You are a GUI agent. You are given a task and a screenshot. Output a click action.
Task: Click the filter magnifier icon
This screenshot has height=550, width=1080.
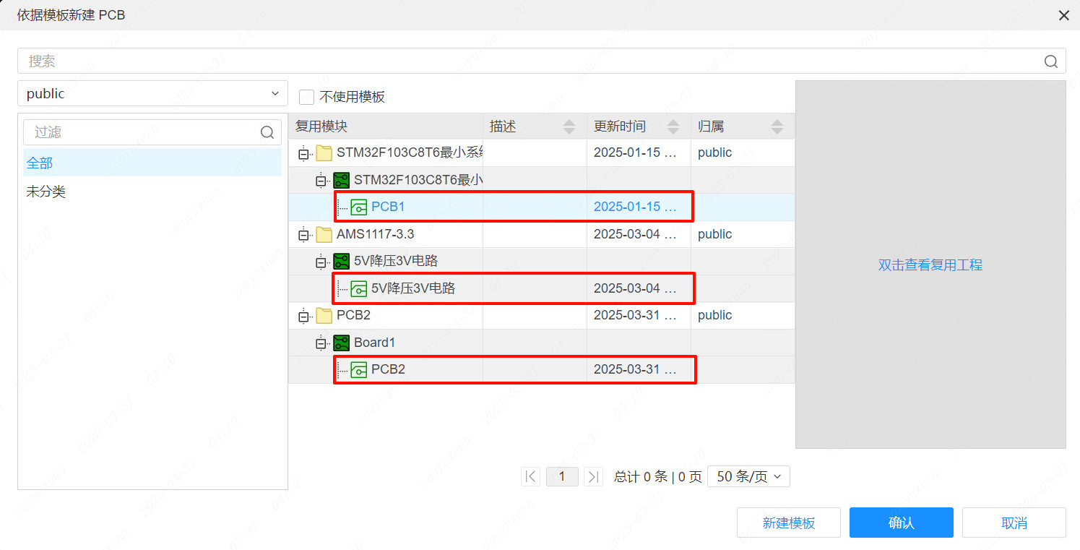pyautogui.click(x=267, y=132)
